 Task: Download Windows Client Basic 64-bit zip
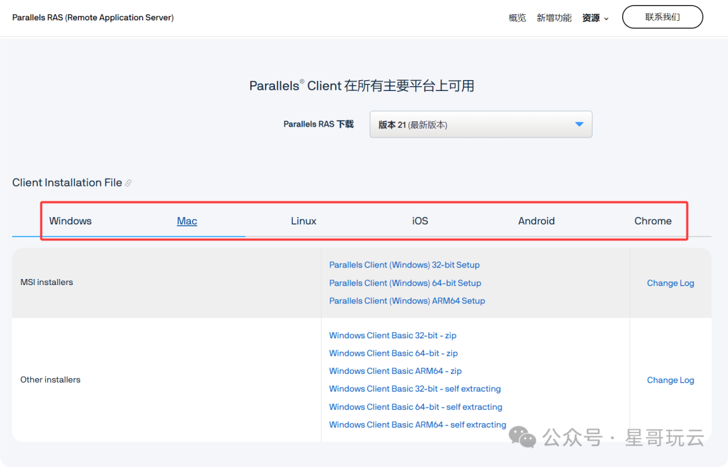click(393, 353)
